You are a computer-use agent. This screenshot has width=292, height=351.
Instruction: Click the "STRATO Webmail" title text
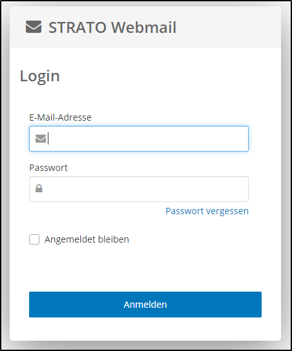[x=112, y=28]
